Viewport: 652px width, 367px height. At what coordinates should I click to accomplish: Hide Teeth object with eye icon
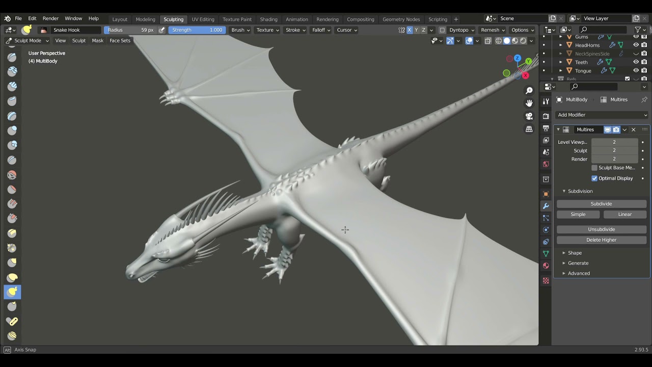click(636, 62)
